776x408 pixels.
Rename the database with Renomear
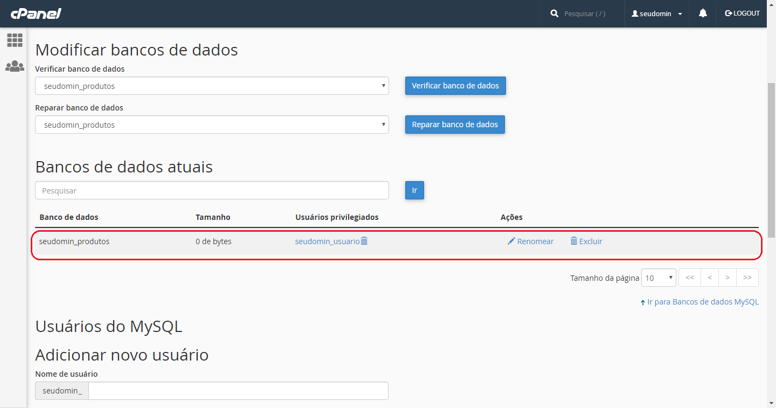pos(530,241)
